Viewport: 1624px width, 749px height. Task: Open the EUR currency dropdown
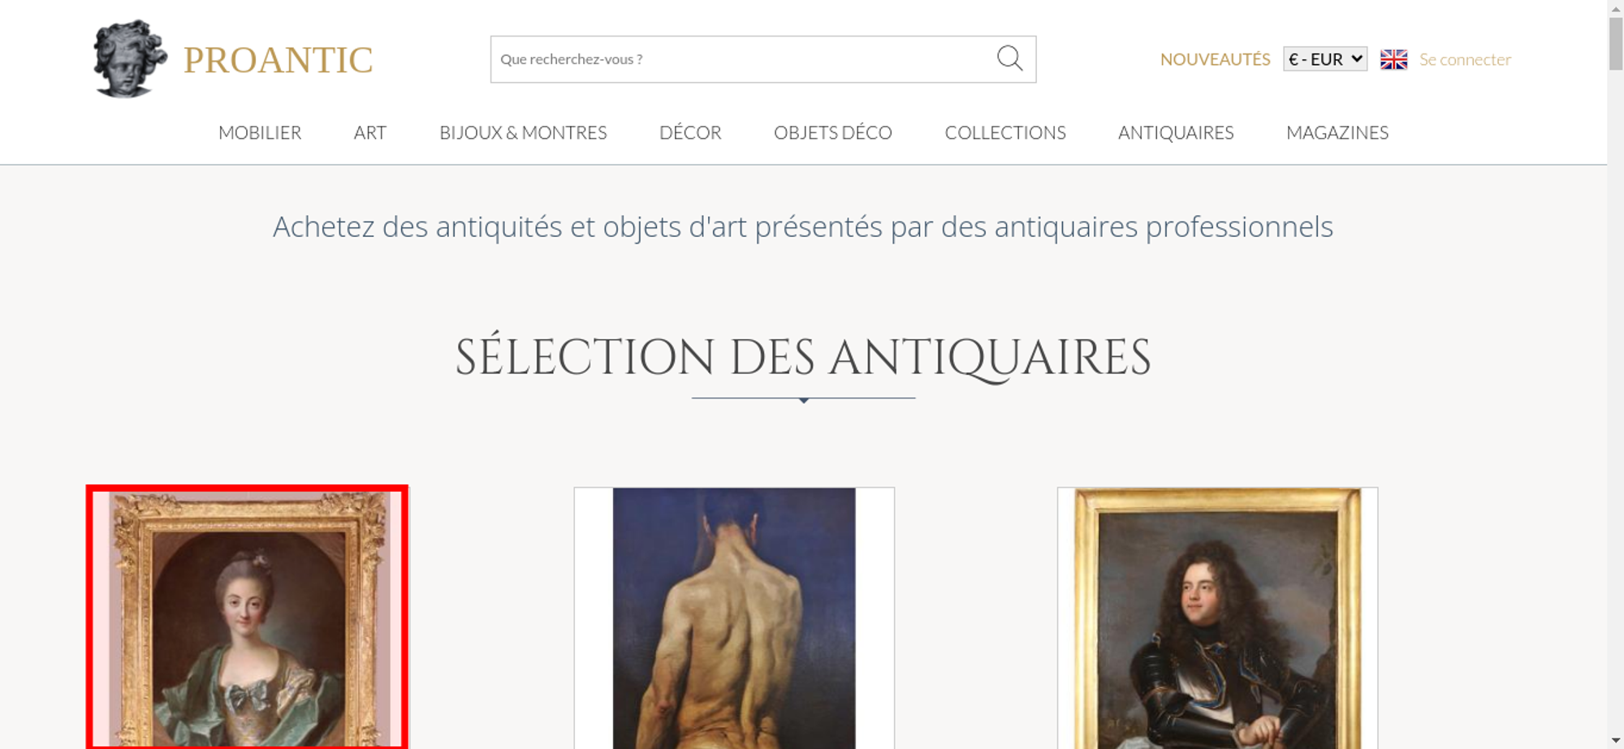point(1325,59)
